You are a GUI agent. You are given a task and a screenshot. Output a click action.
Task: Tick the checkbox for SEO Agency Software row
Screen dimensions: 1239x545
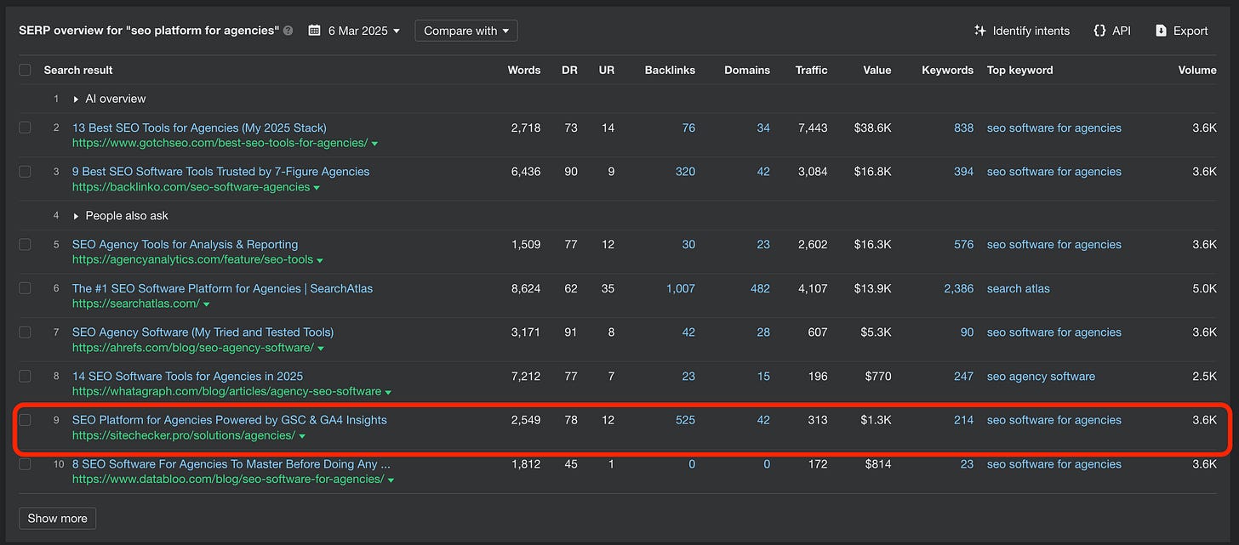point(25,332)
